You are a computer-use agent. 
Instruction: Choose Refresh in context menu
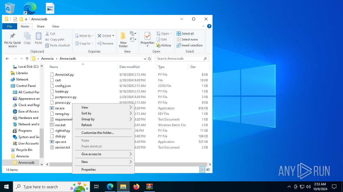point(103,125)
